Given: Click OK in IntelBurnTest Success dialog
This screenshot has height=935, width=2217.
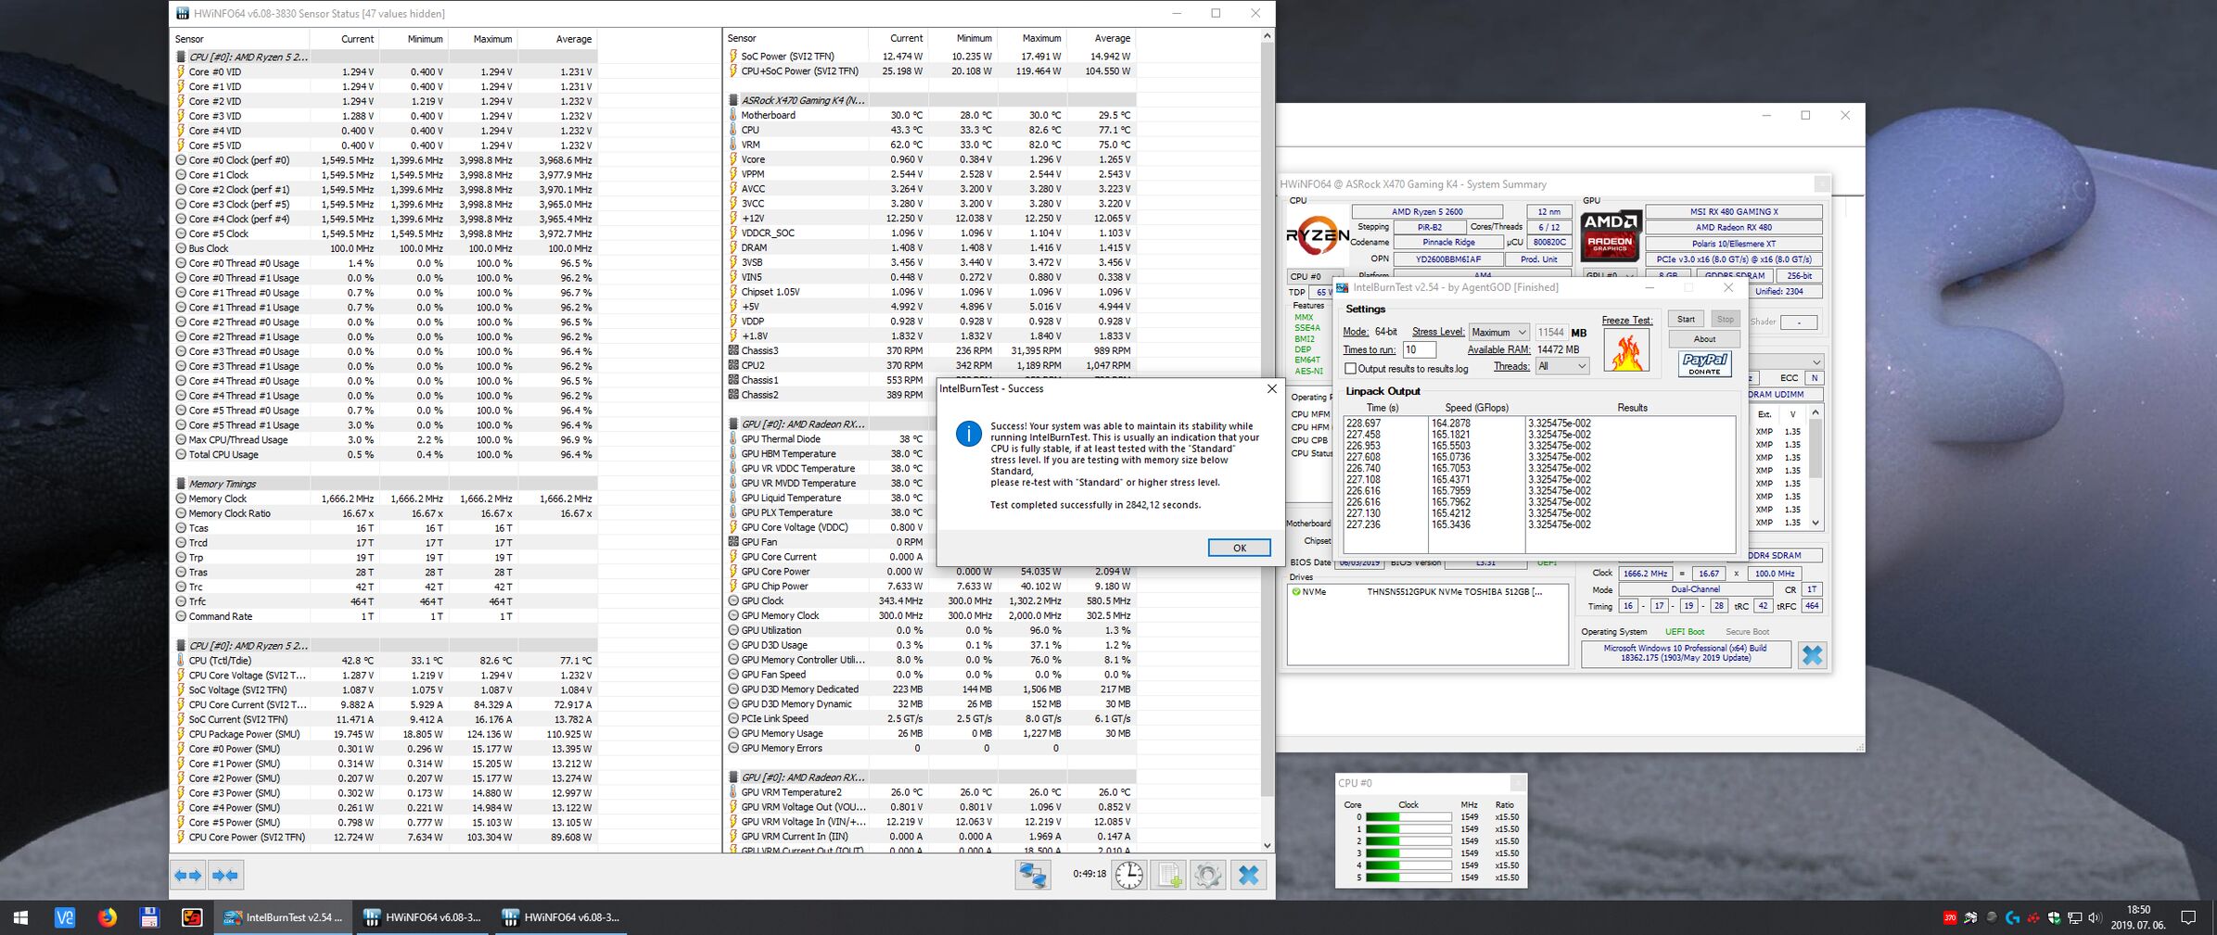Looking at the screenshot, I should [1239, 548].
